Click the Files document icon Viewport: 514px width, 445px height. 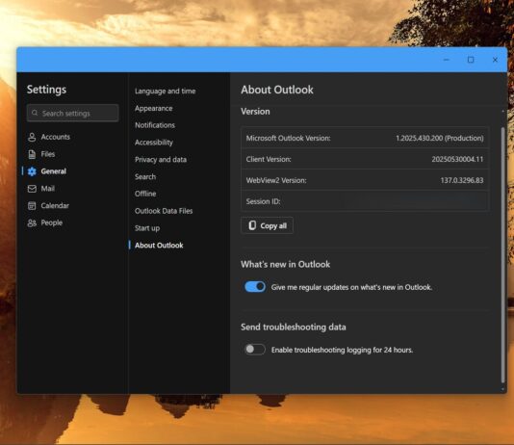32,154
